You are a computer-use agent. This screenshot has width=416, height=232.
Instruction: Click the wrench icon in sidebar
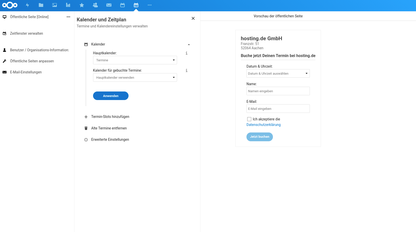[5, 61]
